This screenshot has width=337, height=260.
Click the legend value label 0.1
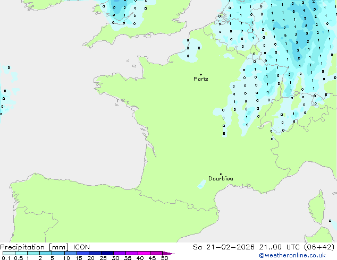(x=6, y=258)
